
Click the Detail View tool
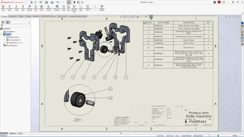(36, 8)
